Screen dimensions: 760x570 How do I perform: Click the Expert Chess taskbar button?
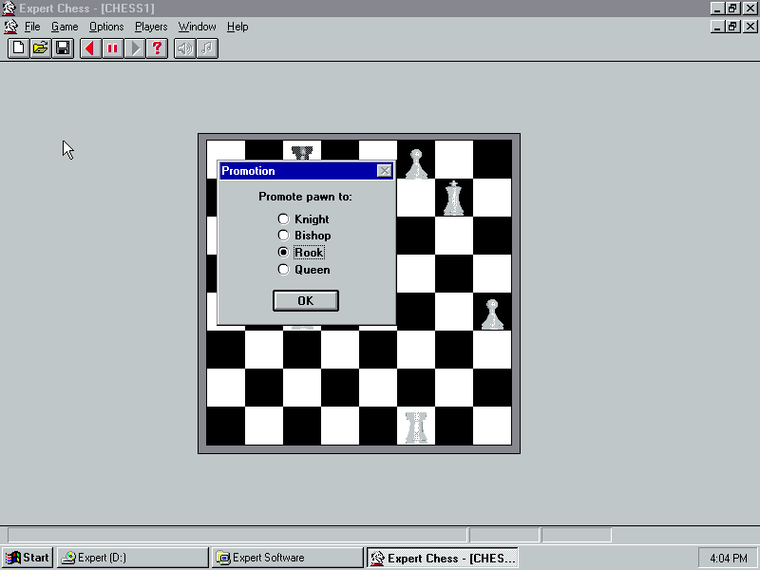442,558
